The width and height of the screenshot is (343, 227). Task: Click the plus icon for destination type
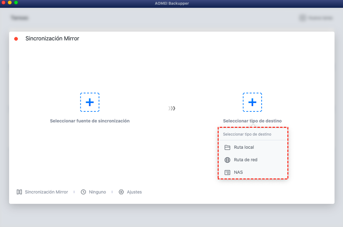click(252, 102)
